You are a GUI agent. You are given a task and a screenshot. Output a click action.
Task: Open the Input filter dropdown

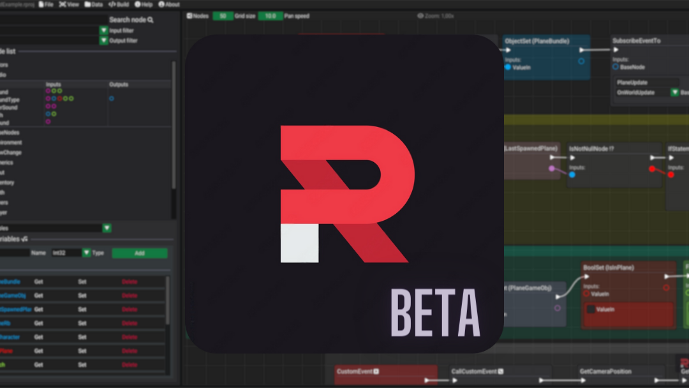tap(103, 30)
